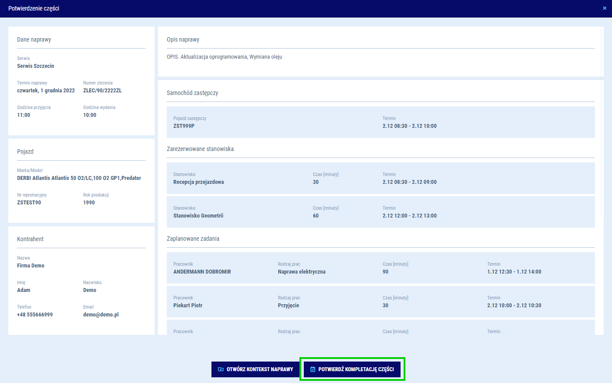
Task: Select the Piekart Piotr task row
Action: click(380, 302)
